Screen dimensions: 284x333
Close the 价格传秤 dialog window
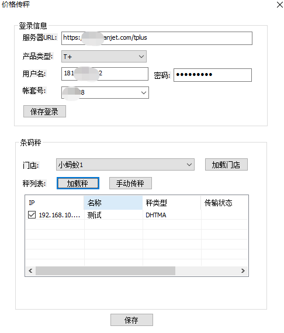coord(279,5)
